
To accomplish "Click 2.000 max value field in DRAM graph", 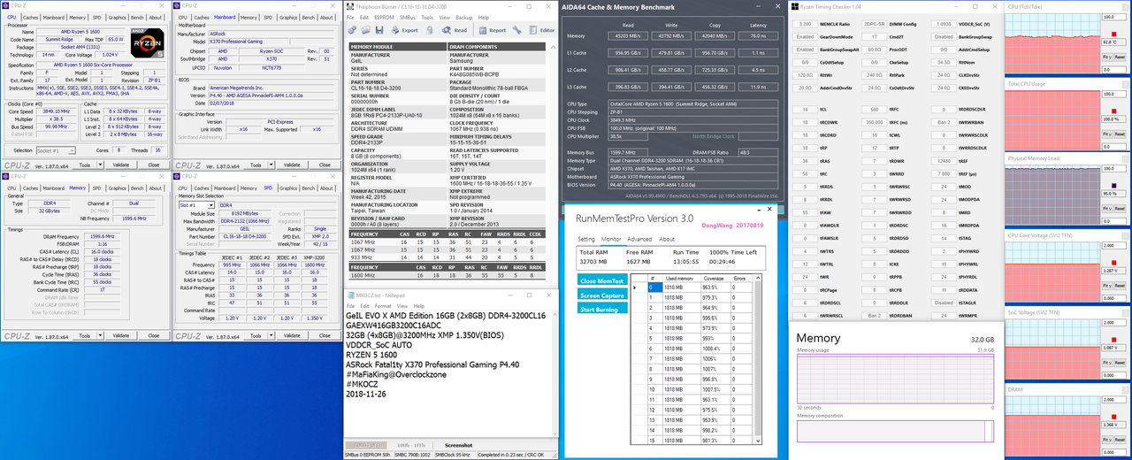I will pyautogui.click(x=1113, y=400).
